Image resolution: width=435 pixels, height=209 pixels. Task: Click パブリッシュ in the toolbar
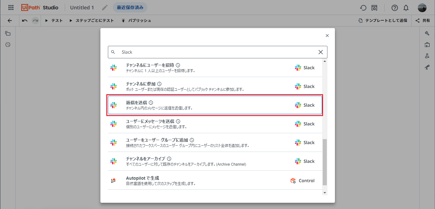136,21
